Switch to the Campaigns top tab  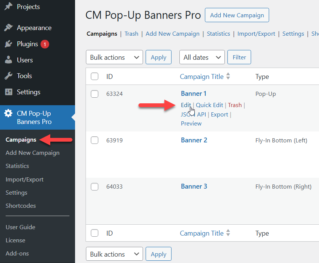coord(102,33)
